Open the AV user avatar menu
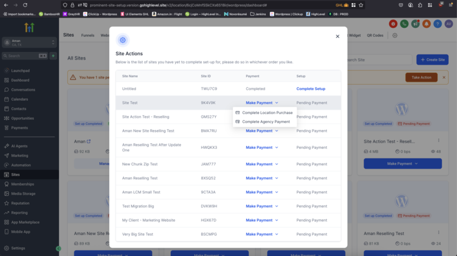This screenshot has height=256, width=457. click(449, 24)
